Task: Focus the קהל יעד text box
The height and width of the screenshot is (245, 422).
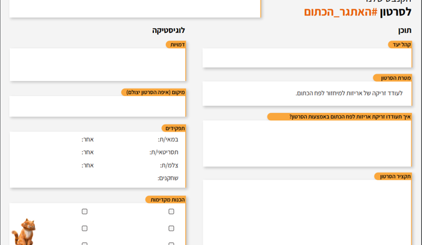Action: pos(307,58)
